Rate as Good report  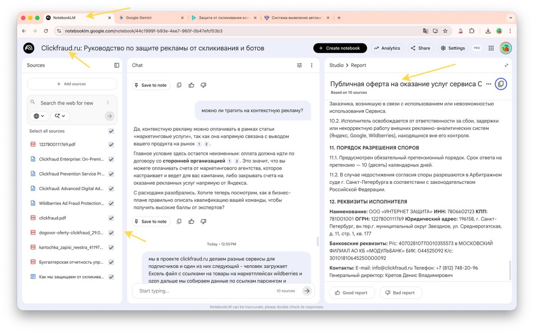pyautogui.click(x=352, y=292)
